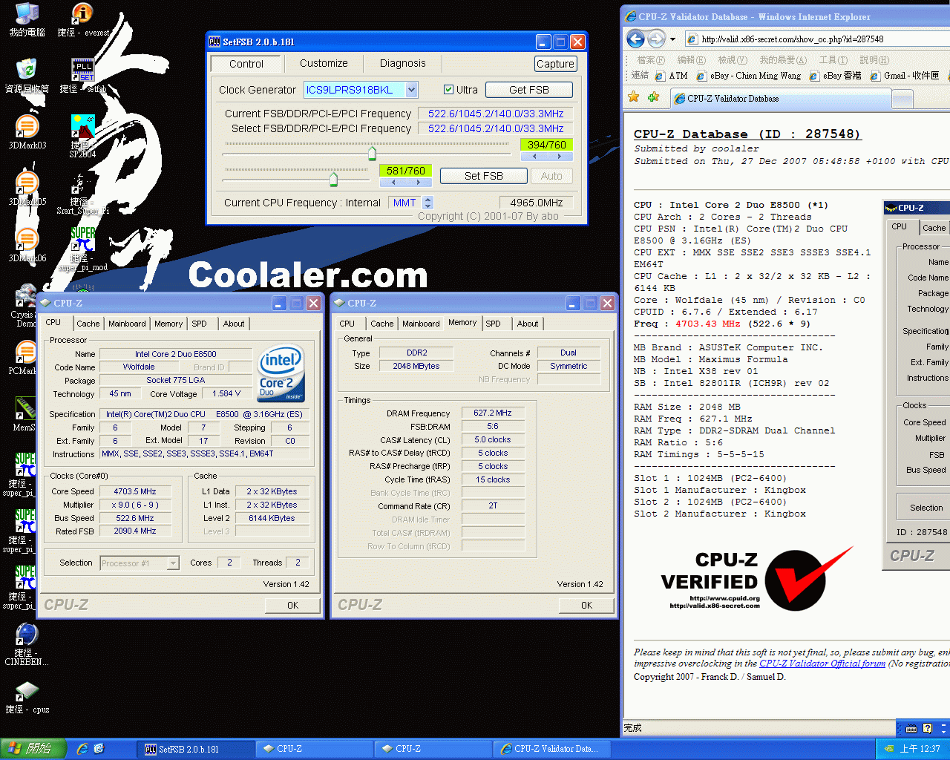Screen dimensions: 950x760
Task: Open the Processor #1 selection dropdown
Action: tap(173, 563)
